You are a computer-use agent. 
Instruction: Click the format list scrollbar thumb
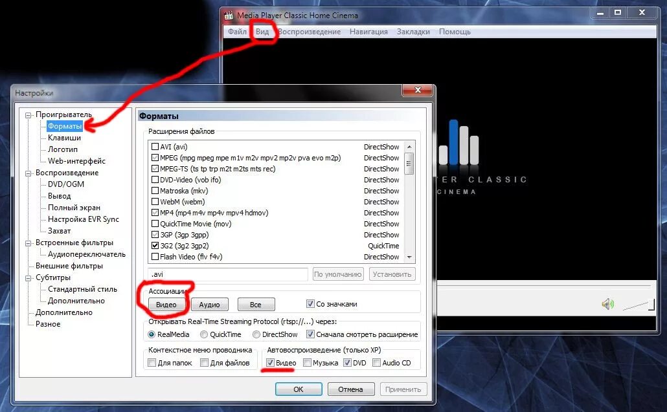coord(409,164)
